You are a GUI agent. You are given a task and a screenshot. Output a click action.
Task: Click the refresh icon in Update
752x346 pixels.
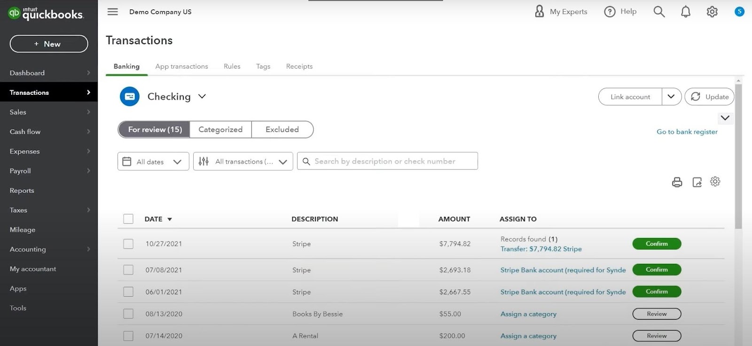tap(696, 97)
